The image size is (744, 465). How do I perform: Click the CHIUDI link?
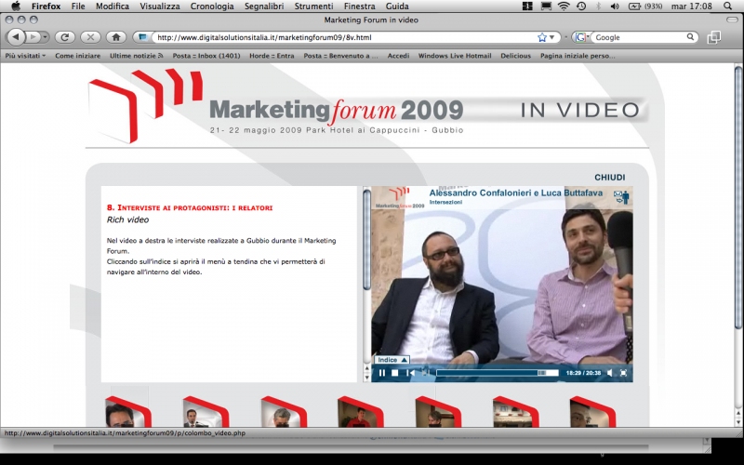610,178
